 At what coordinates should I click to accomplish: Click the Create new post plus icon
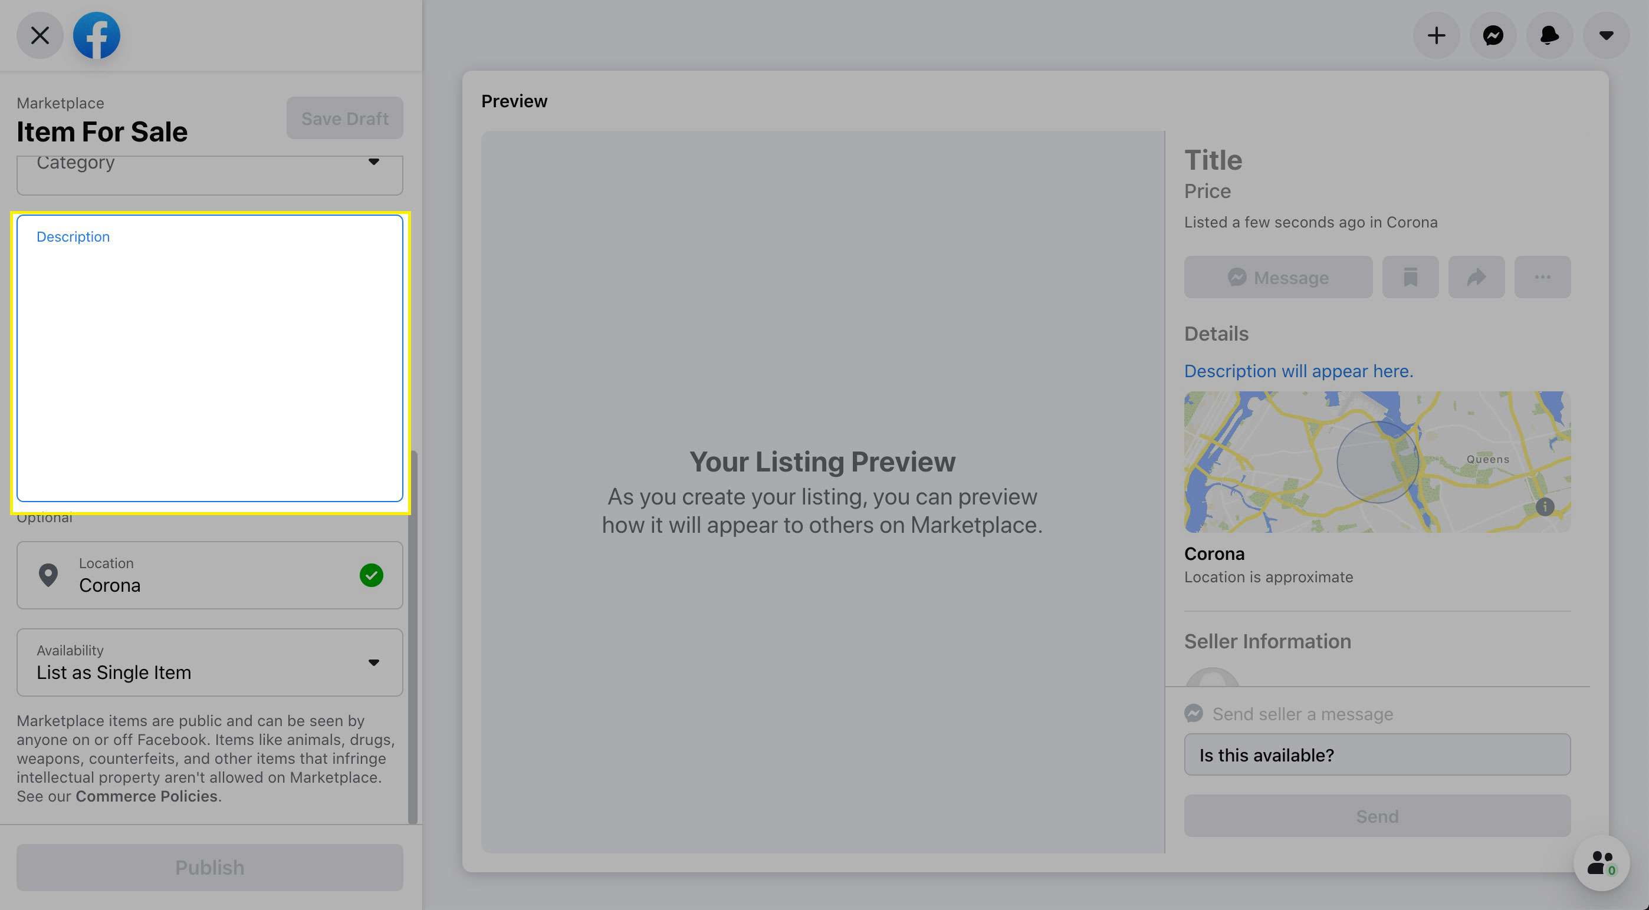point(1436,35)
